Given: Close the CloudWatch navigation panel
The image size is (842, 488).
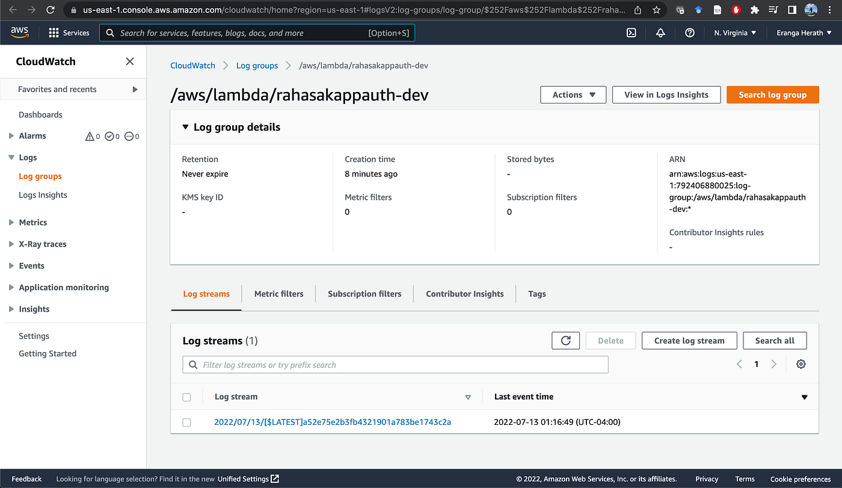Looking at the screenshot, I should pyautogui.click(x=129, y=61).
